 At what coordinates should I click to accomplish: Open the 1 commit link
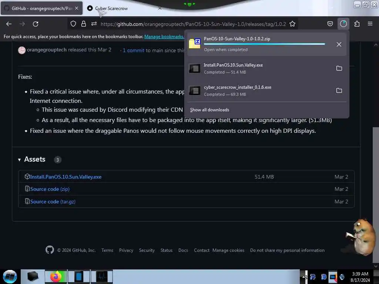(133, 50)
